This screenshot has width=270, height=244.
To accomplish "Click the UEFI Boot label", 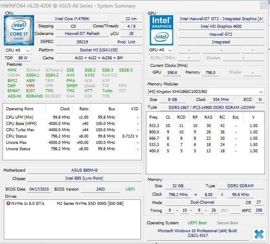I will tap(197, 223).
